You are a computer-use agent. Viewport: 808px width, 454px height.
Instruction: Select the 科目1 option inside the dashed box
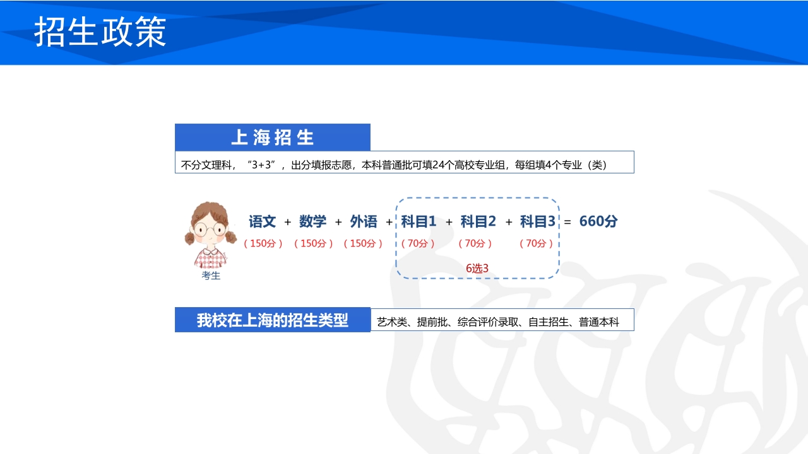(419, 221)
